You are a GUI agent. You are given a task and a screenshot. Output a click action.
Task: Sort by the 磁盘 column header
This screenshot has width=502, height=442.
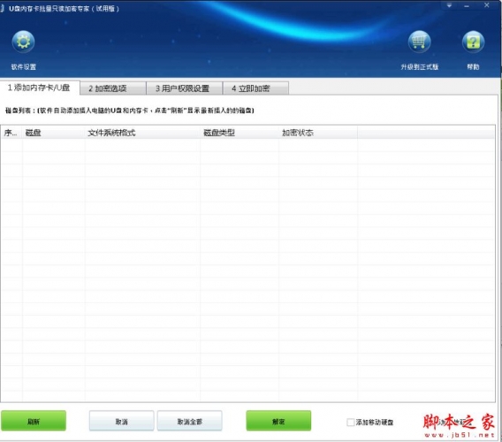tap(54, 133)
